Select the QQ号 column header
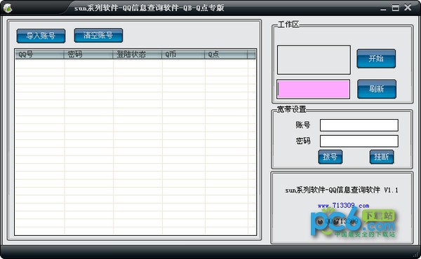This screenshot has height=259, width=421. [x=39, y=55]
